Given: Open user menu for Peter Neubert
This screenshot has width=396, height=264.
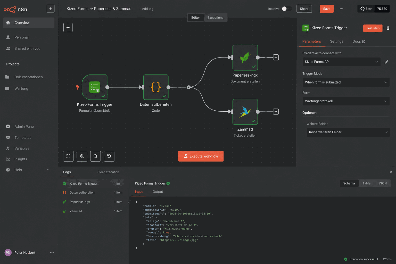Looking at the screenshot, I should click(x=52, y=253).
